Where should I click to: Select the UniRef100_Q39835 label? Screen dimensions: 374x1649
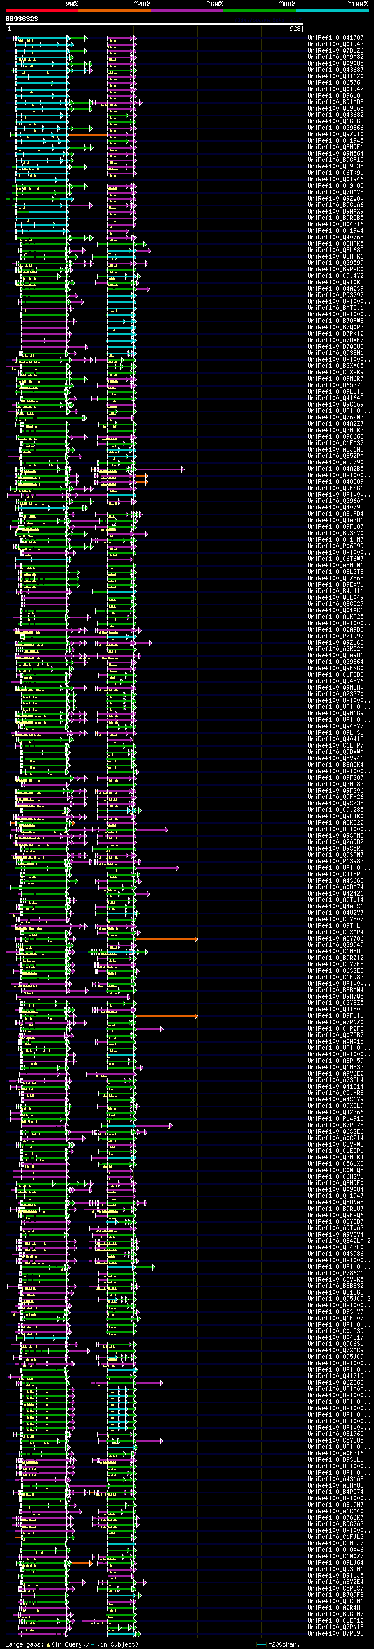(x=335, y=167)
